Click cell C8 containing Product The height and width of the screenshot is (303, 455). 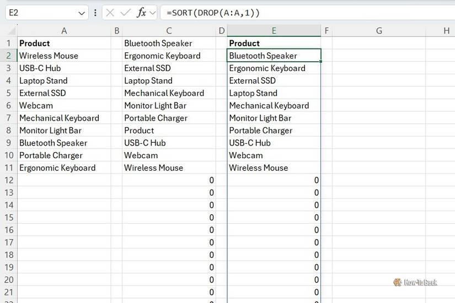[169, 131]
